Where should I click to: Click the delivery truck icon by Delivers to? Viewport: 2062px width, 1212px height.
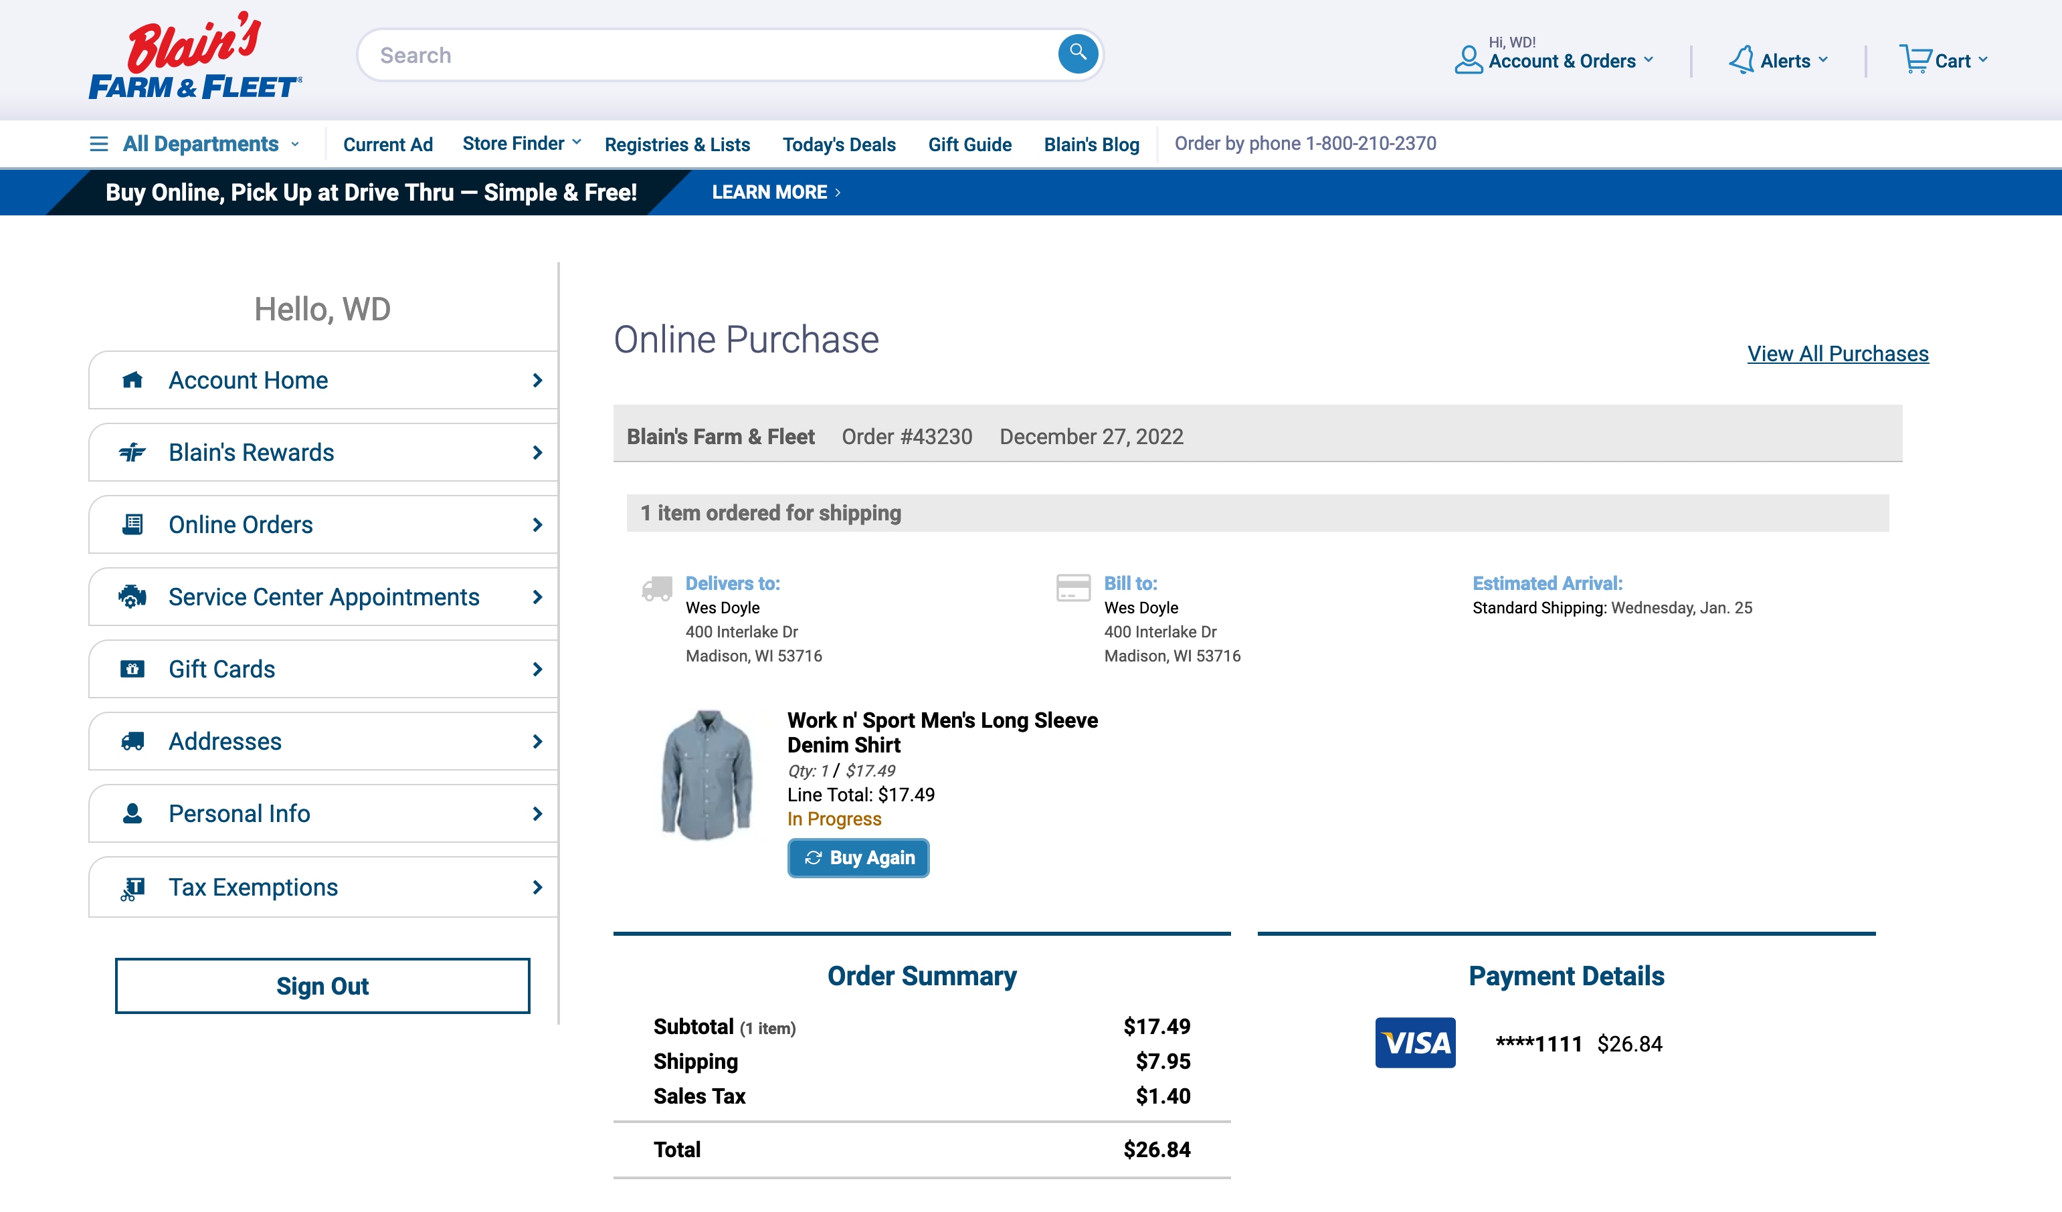(657, 588)
